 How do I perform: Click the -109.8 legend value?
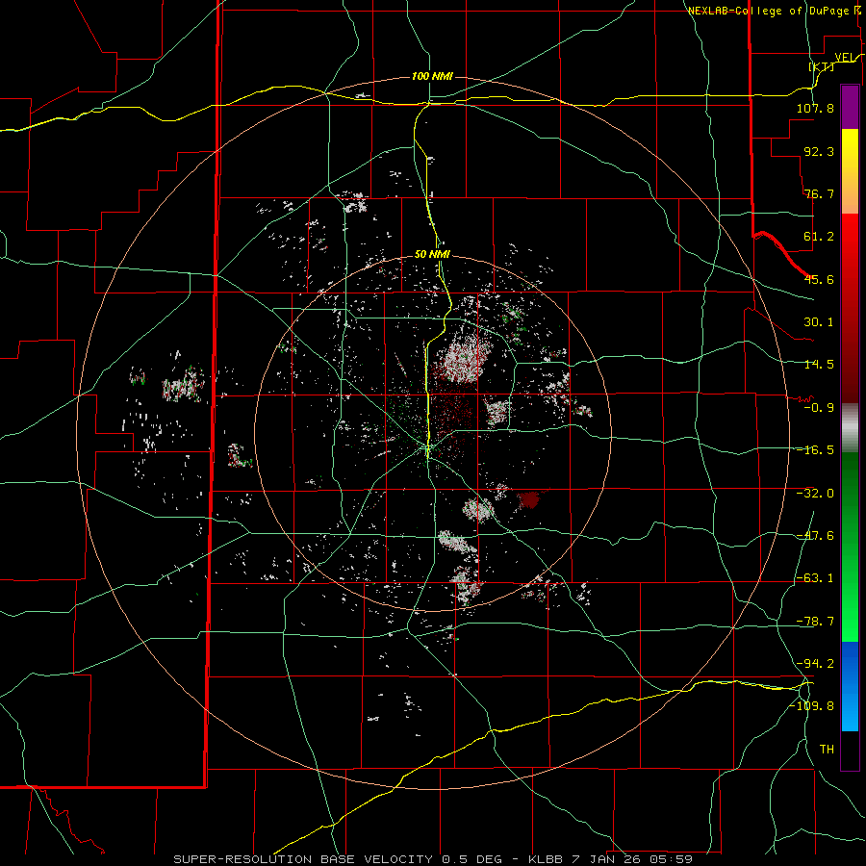pyautogui.click(x=812, y=706)
